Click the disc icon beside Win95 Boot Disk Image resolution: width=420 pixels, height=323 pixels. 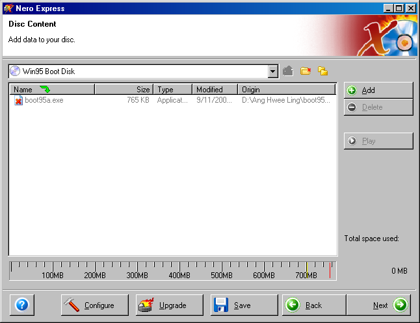coord(15,71)
